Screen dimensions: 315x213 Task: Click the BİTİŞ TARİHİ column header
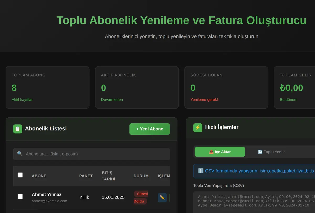coord(108,176)
